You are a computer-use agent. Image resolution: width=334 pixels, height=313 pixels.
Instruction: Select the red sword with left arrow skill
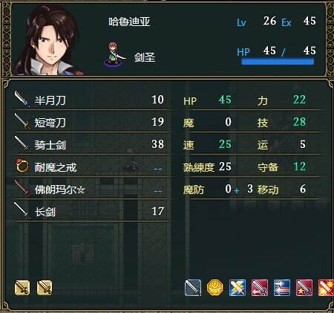tap(260, 288)
